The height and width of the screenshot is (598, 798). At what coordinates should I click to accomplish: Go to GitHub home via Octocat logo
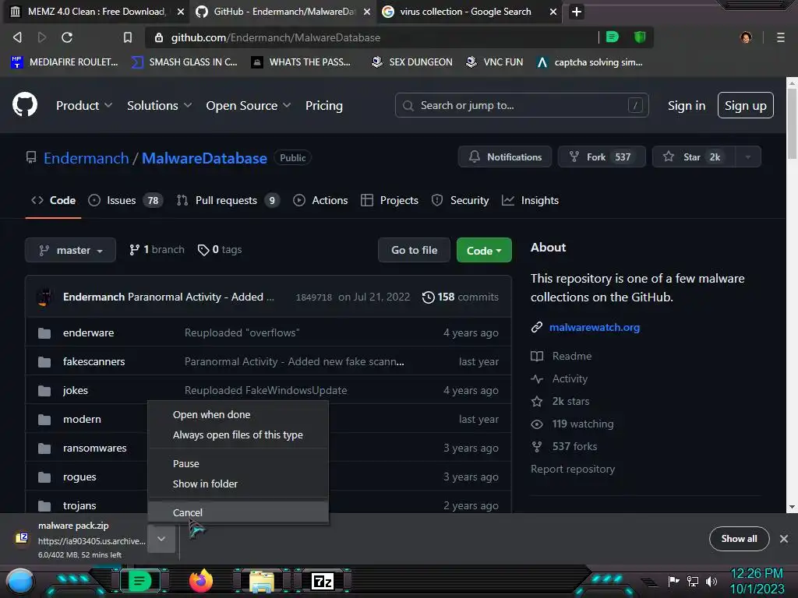click(x=25, y=105)
